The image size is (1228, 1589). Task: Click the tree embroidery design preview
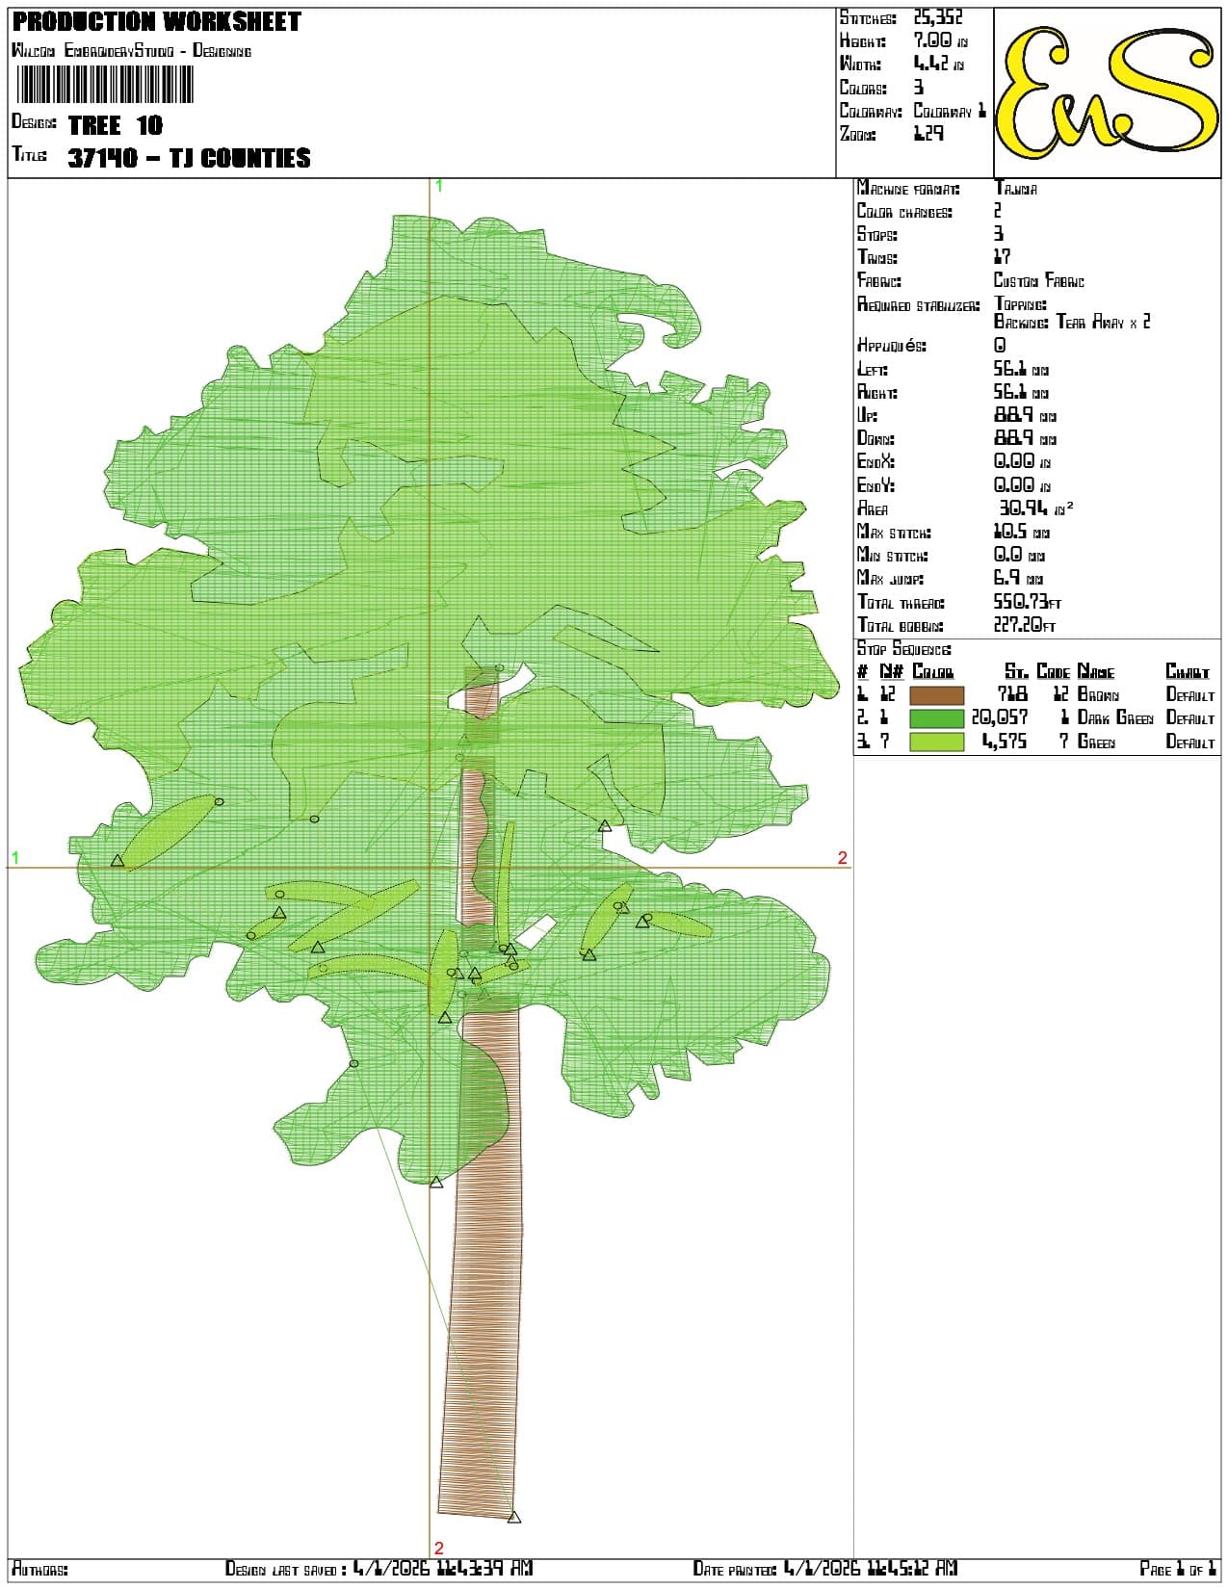tap(430, 867)
